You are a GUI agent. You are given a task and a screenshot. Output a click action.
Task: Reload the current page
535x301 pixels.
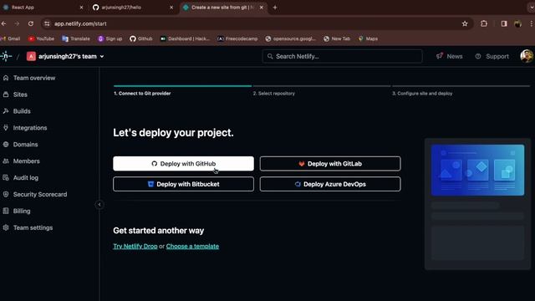point(31,23)
